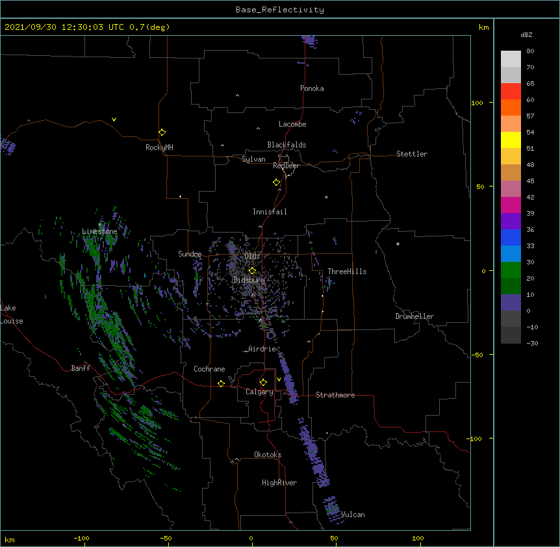Click the Banff label

coord(81,368)
